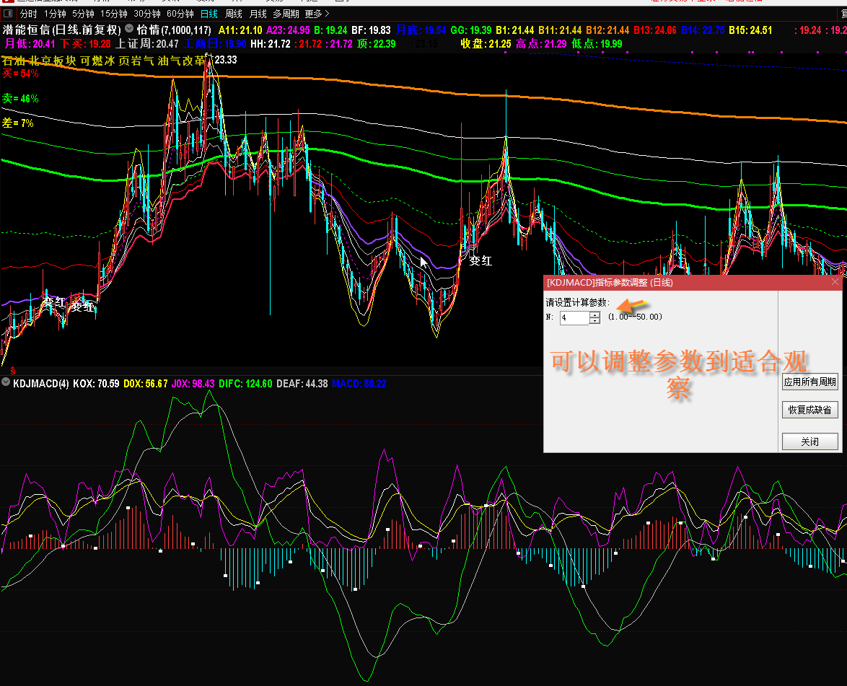The image size is (847, 686).
Task: Click the 恢复成缺省 button
Action: point(809,410)
